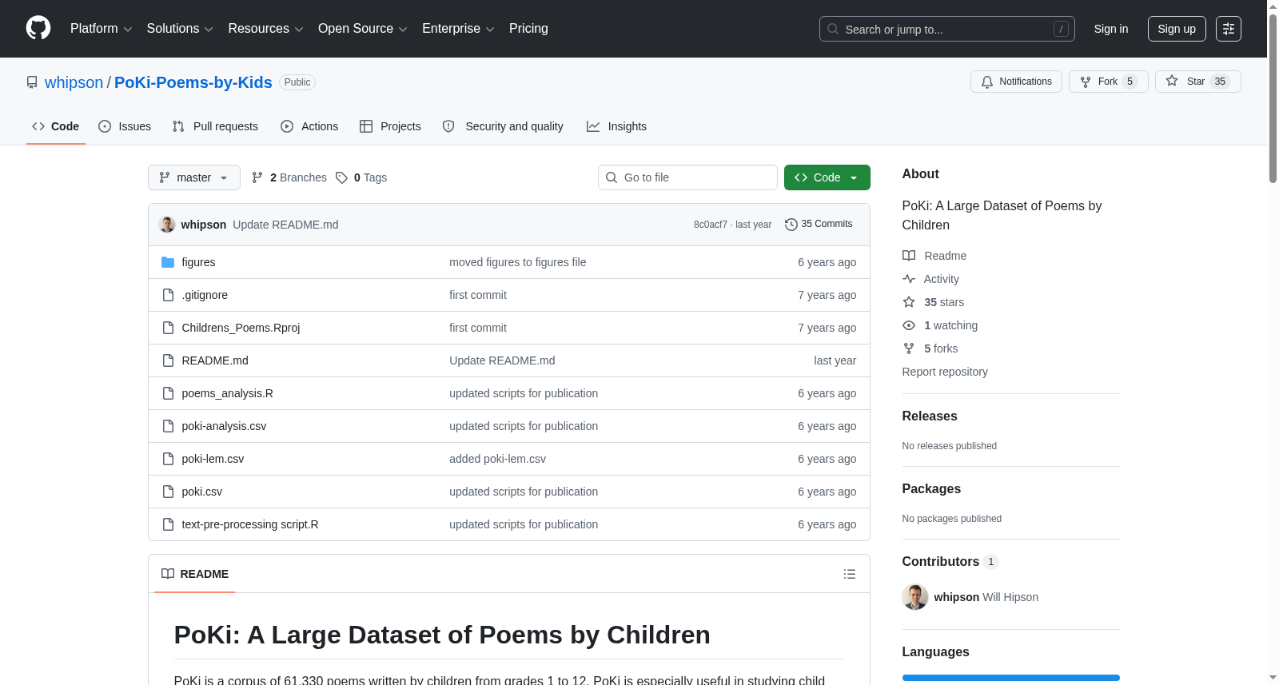
Task: Open commit 'moved figures to figures file'
Action: (x=518, y=262)
